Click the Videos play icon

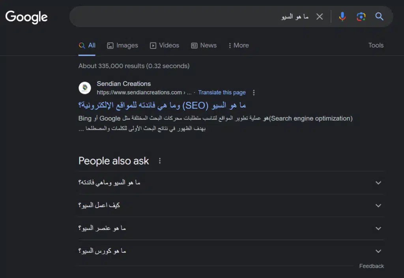tap(153, 45)
